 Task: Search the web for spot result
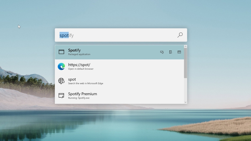pos(119,81)
